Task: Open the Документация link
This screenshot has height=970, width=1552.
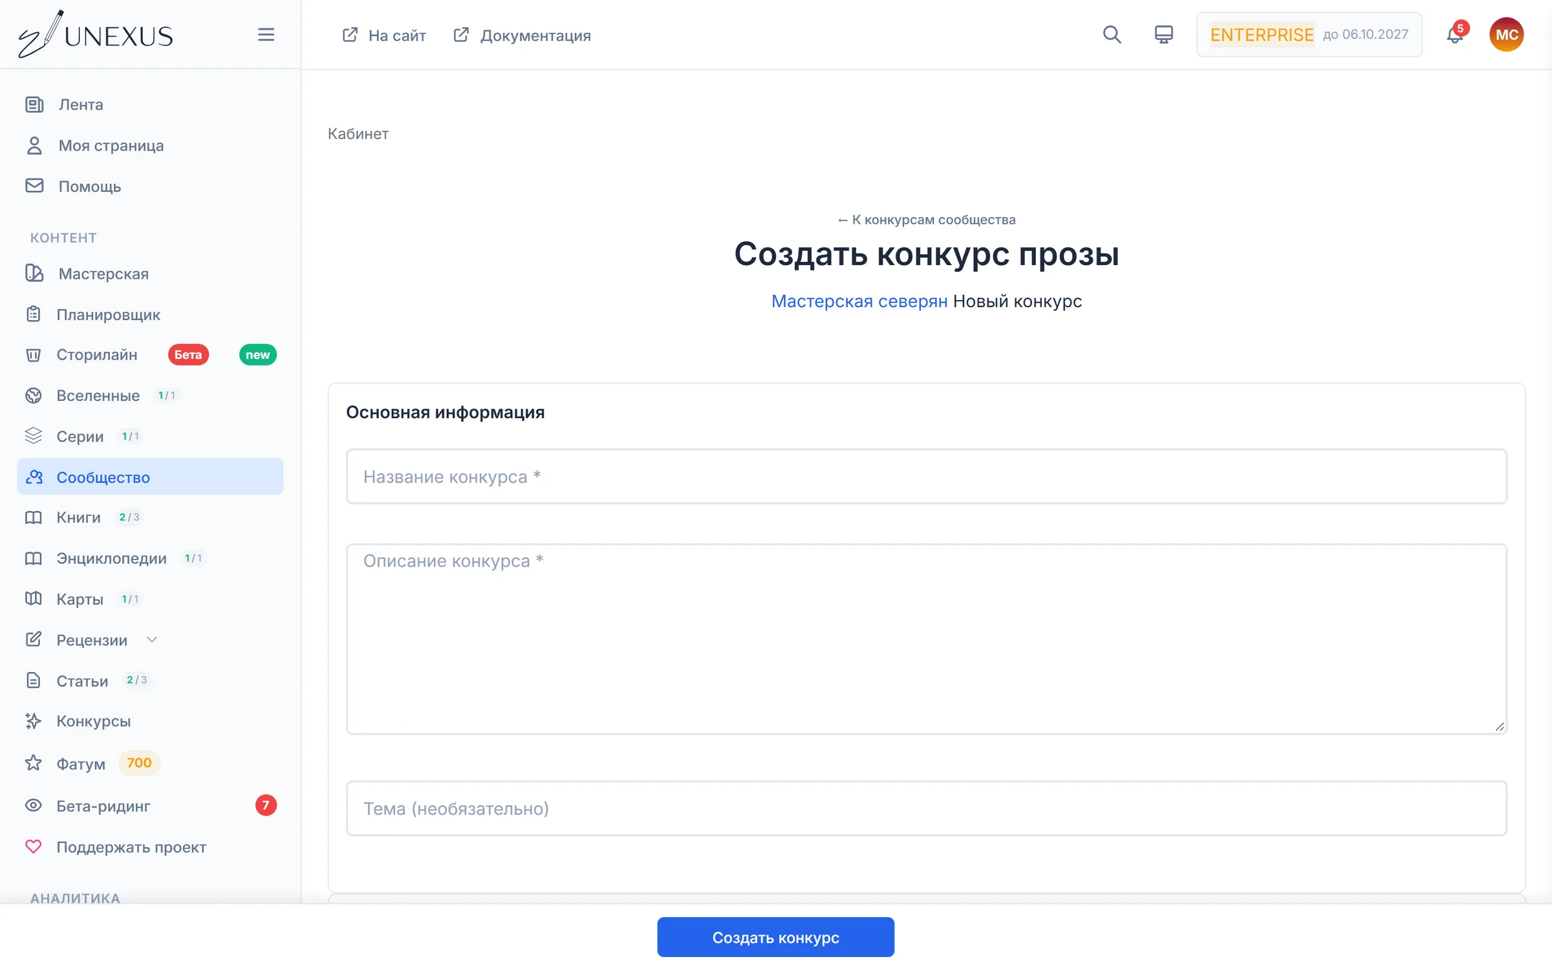Action: [522, 35]
